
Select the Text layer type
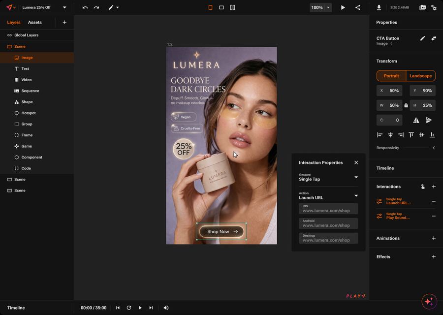click(x=37, y=68)
